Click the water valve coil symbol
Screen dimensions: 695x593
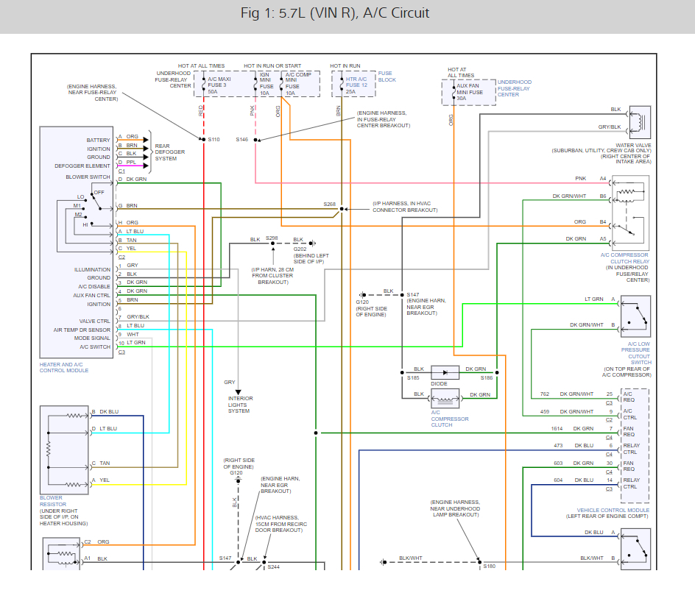tap(640, 122)
